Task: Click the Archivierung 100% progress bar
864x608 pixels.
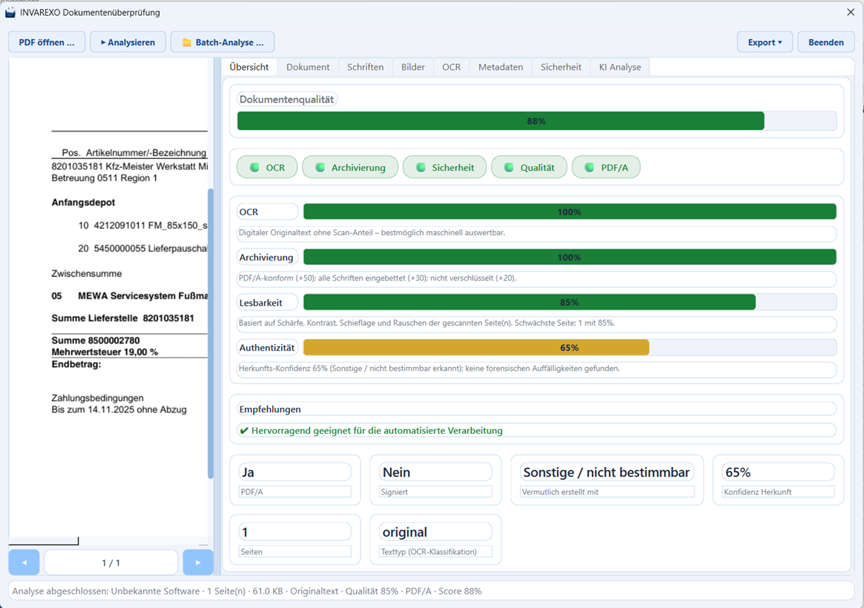Action: click(x=570, y=257)
